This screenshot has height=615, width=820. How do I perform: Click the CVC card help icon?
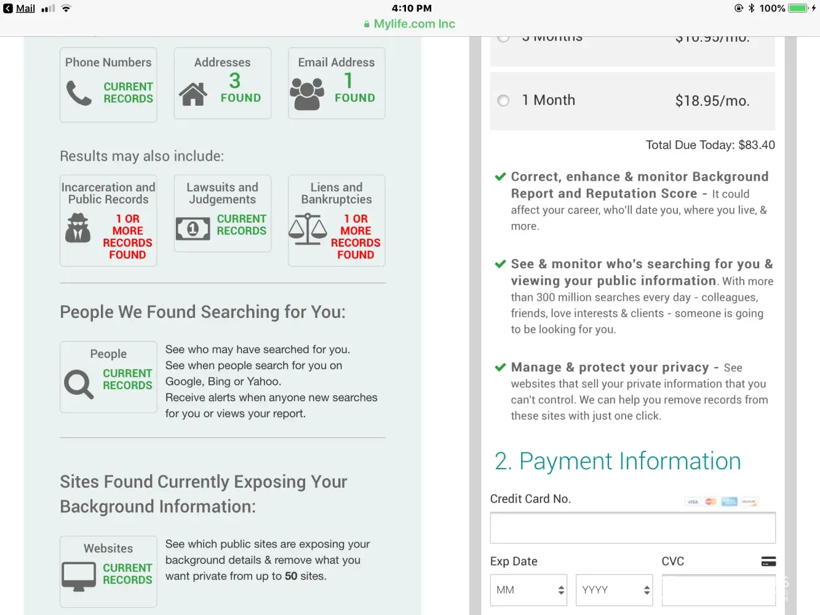point(768,561)
